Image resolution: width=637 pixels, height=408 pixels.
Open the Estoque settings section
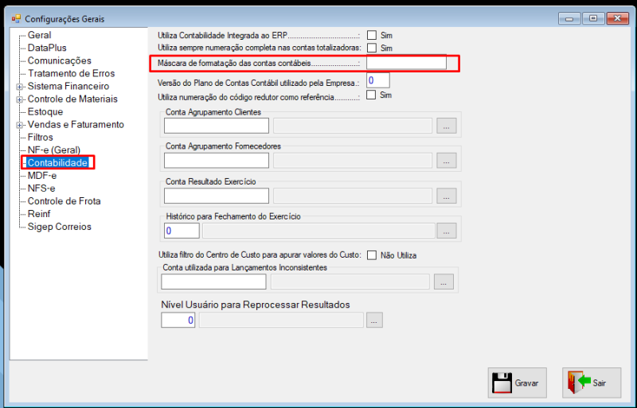(x=45, y=111)
